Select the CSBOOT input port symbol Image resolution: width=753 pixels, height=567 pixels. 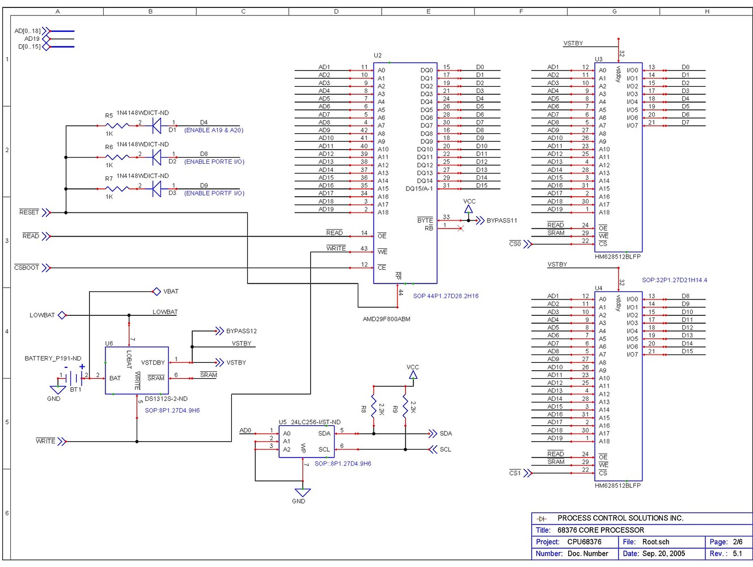pyautogui.click(x=47, y=268)
